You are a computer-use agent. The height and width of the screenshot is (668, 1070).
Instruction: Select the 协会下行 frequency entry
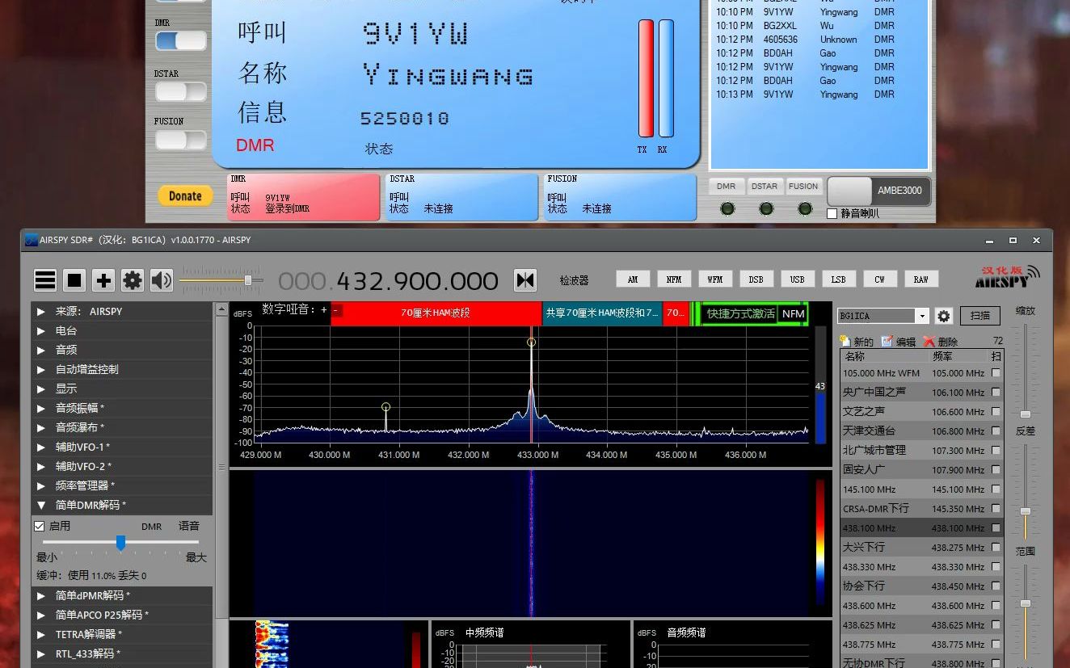922,586
